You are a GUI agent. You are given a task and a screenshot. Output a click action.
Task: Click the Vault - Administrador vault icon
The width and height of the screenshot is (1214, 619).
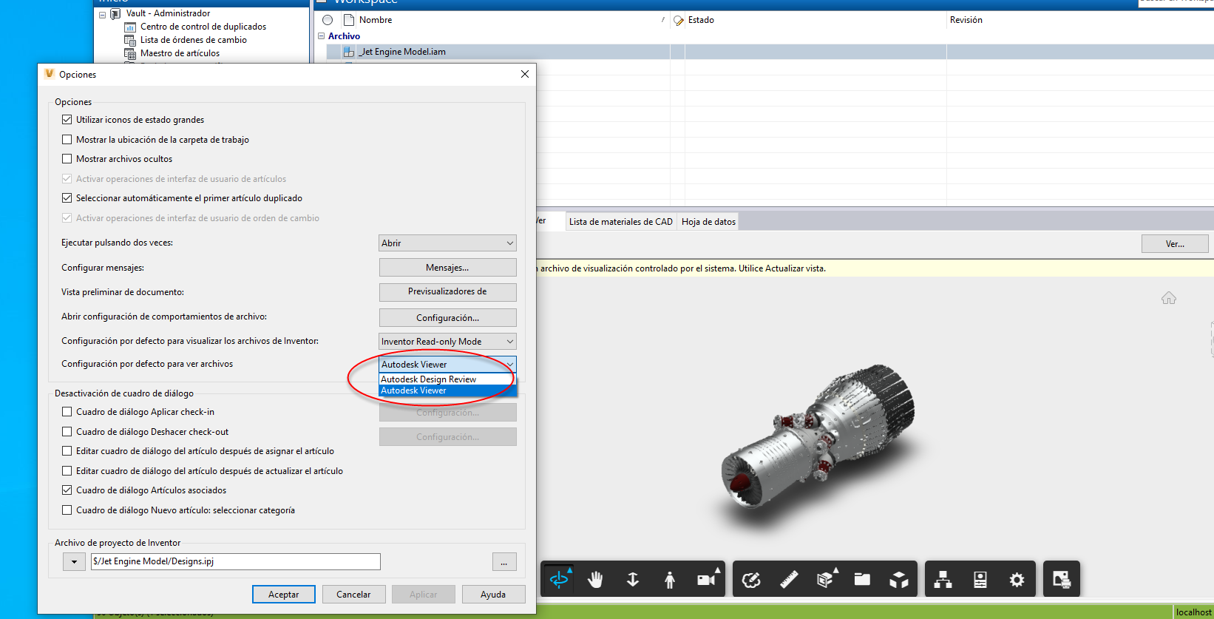[115, 13]
